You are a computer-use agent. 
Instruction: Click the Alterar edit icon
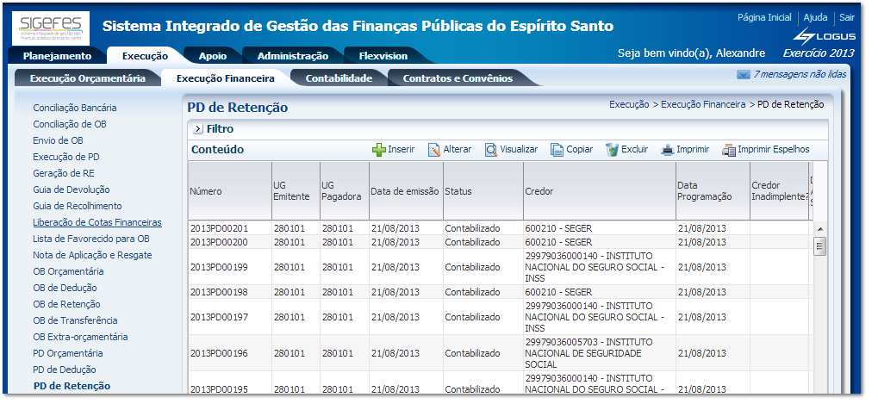(x=434, y=150)
